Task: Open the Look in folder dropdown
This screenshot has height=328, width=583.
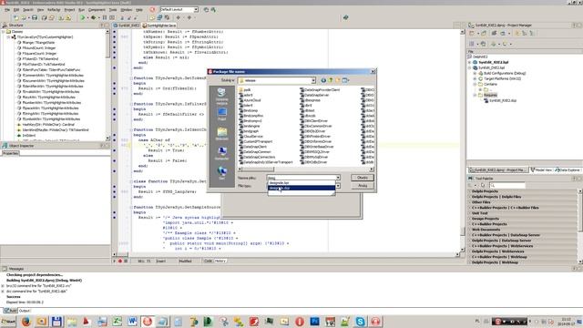Action: [x=313, y=80]
